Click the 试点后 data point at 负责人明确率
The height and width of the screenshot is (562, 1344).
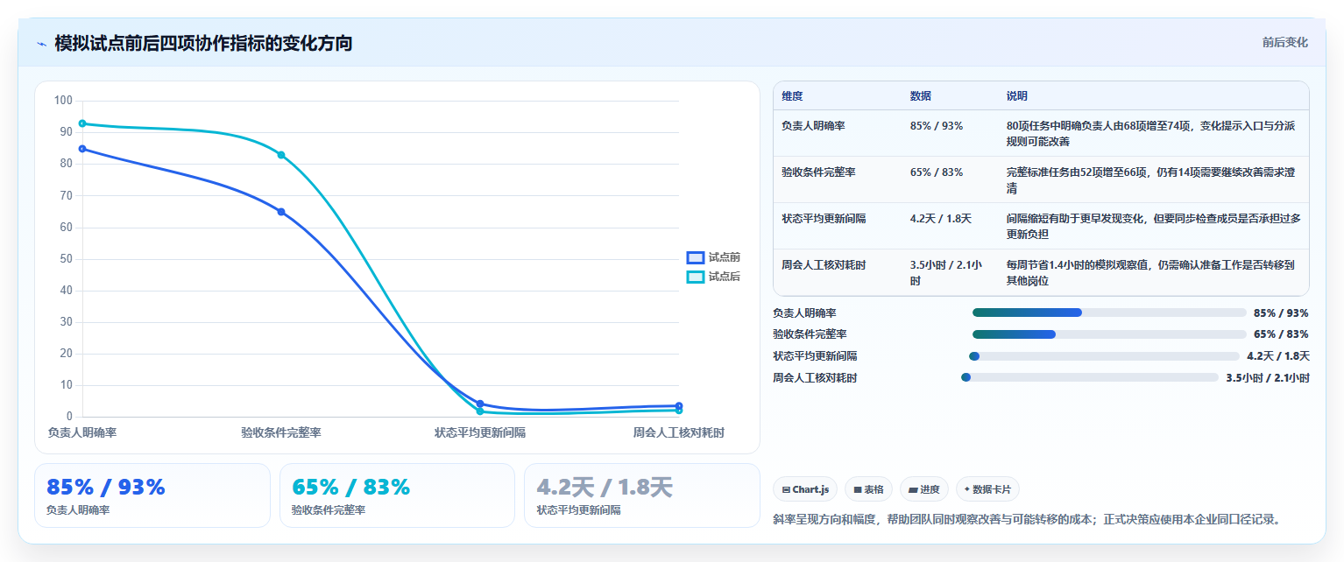pos(82,123)
